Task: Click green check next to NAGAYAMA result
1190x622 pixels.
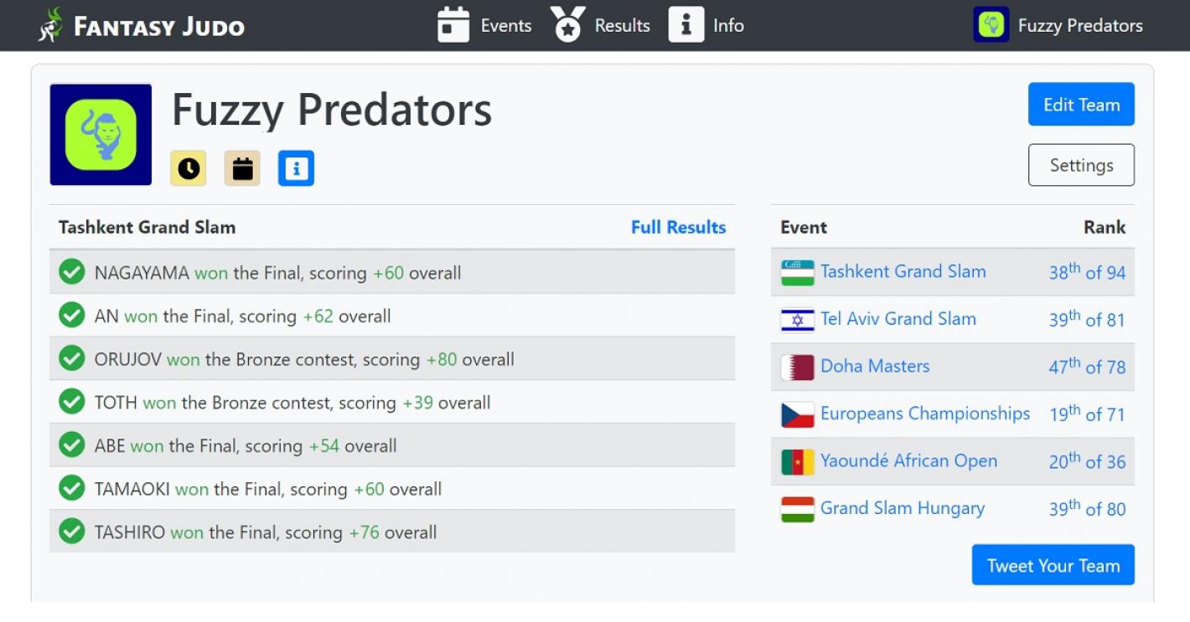Action: click(x=72, y=272)
